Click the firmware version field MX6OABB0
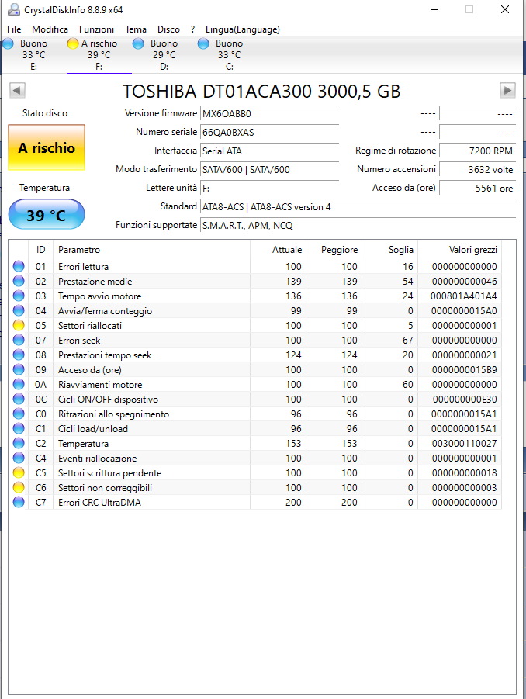 point(270,114)
